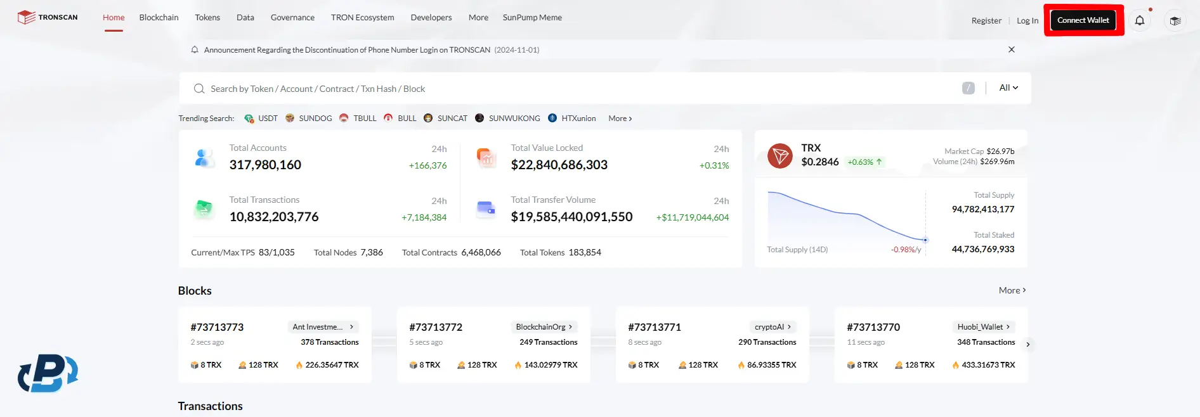This screenshot has height=417, width=1200.
Task: Click the USDT token icon
Action: (x=249, y=119)
